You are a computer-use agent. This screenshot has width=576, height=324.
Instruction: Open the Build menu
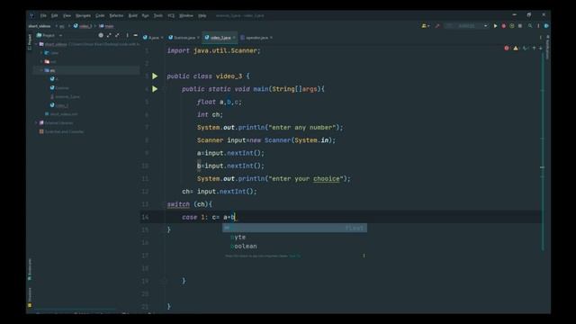132,15
